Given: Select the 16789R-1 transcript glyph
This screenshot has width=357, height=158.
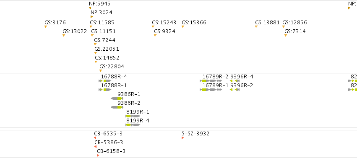Looking at the screenshot, I should pos(211,90).
